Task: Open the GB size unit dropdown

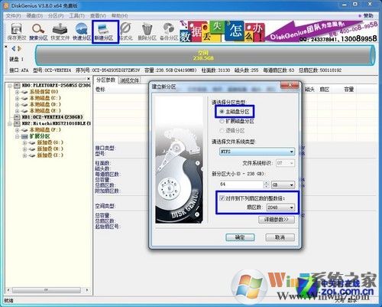Action: click(x=283, y=185)
